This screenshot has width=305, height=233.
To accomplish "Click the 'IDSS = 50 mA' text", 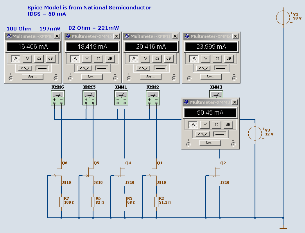I will pos(47,14).
